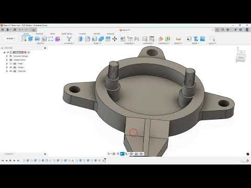Switch to the PLASTIC tab
This screenshot has width=251, height=188.
pos(83,34)
